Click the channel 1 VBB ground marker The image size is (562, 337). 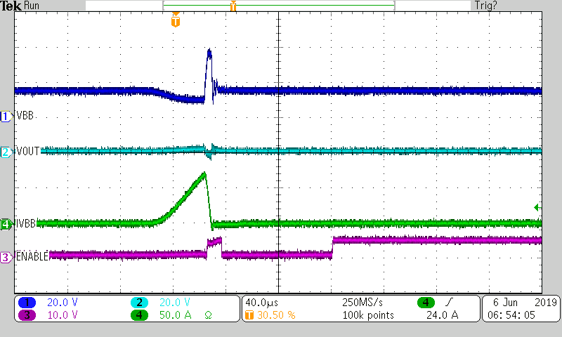pos(6,117)
